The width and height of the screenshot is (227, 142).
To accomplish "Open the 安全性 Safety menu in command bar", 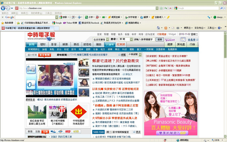I will [200, 28].
